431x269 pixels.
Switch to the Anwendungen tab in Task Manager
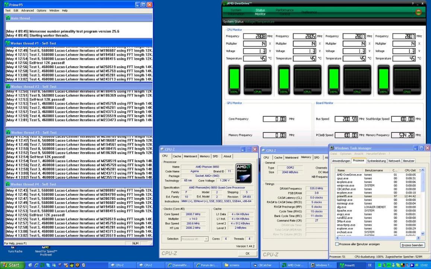(x=341, y=161)
